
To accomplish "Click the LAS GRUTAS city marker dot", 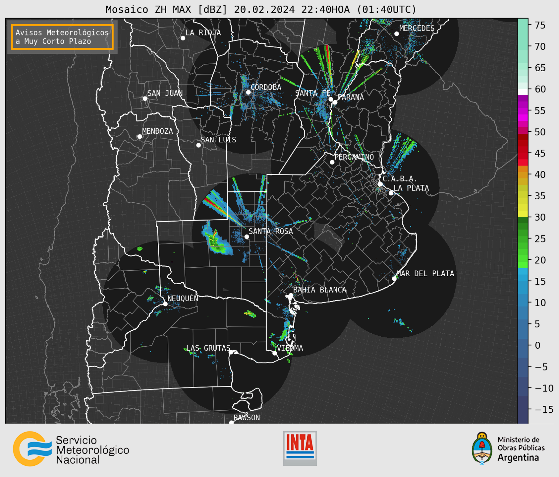I will (x=231, y=352).
